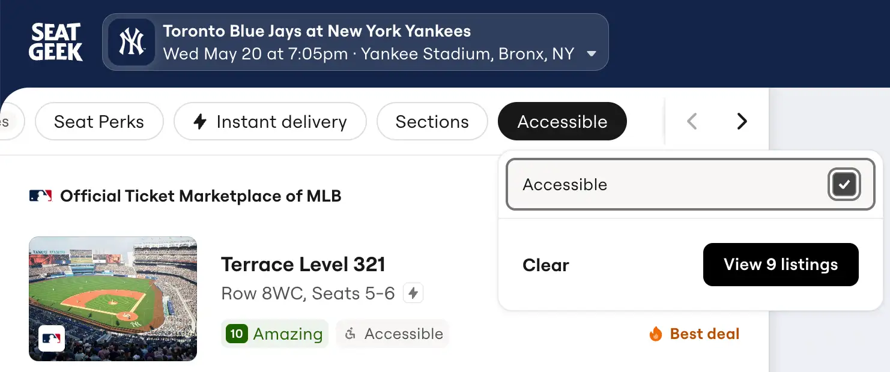
Task: Clear the Accessible filter selection
Action: tap(545, 265)
